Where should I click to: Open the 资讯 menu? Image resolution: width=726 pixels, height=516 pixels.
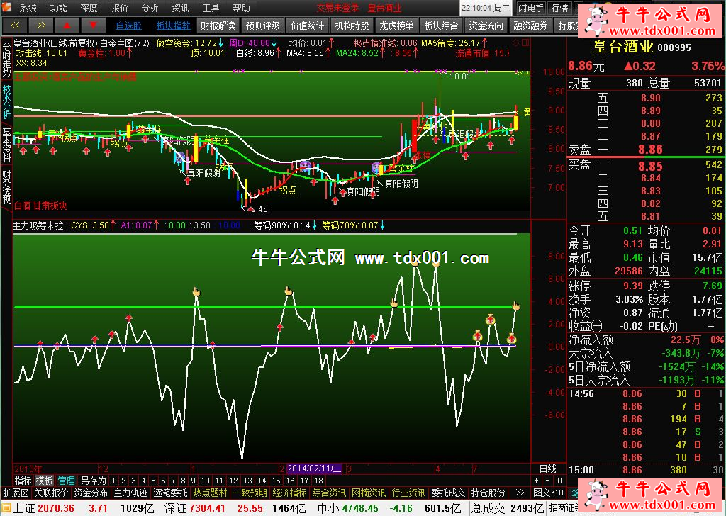pyautogui.click(x=180, y=8)
